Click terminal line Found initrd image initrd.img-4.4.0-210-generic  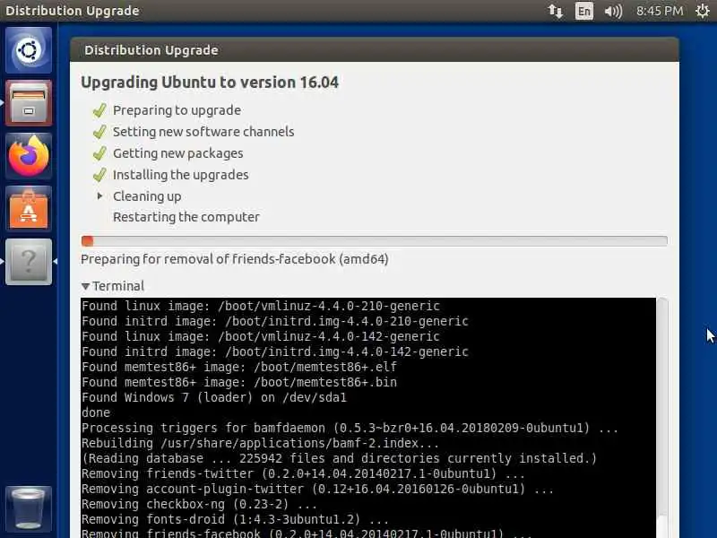click(x=275, y=321)
